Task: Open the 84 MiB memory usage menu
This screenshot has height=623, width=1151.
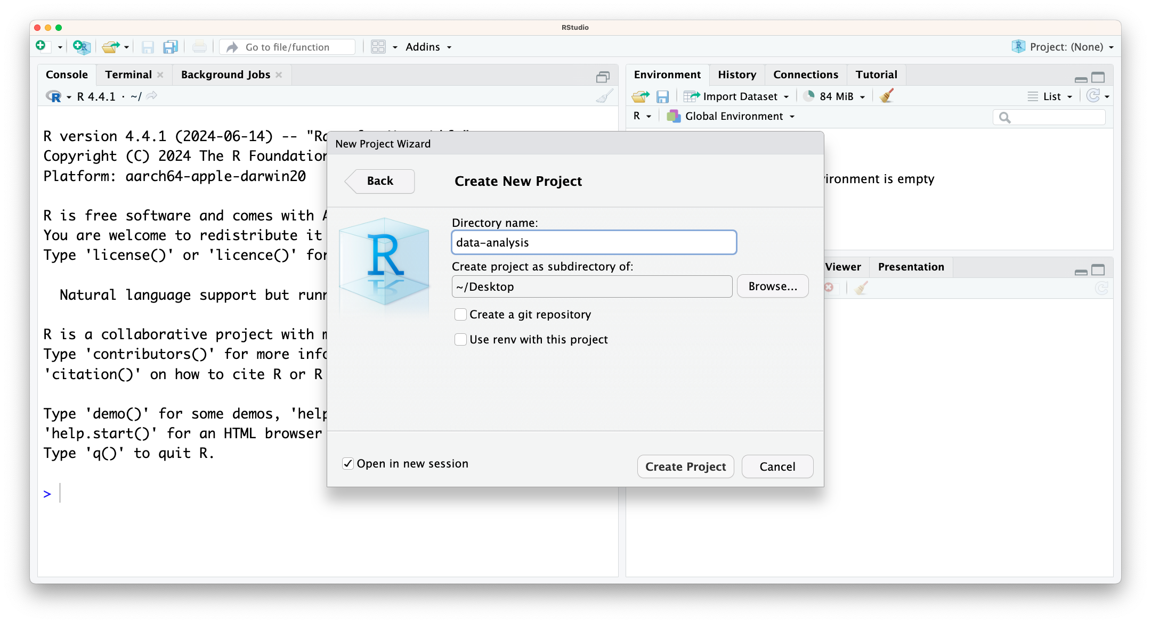Action: [834, 96]
